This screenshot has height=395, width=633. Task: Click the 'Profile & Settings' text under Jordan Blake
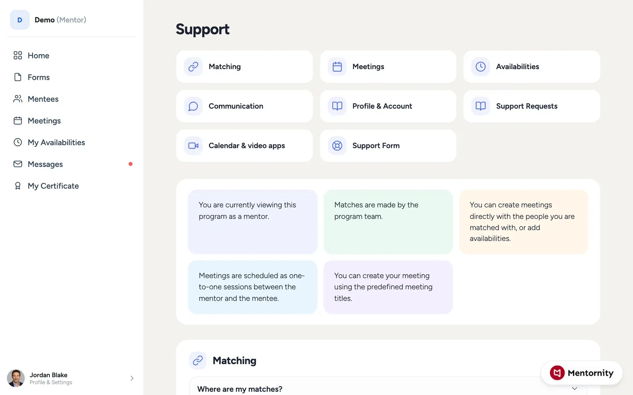pyautogui.click(x=51, y=382)
